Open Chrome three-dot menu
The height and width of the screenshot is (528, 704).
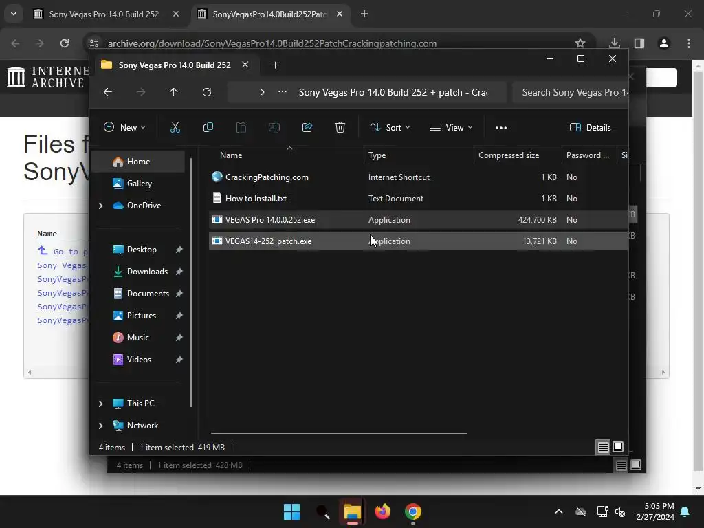coord(689,43)
